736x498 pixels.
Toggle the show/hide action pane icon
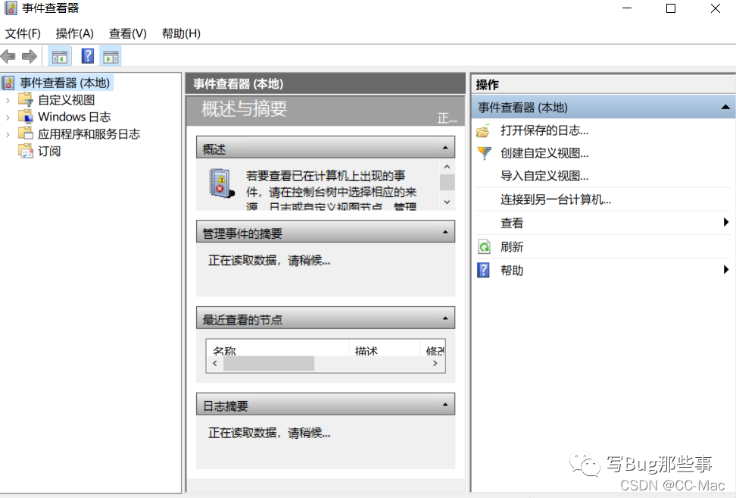[111, 57]
